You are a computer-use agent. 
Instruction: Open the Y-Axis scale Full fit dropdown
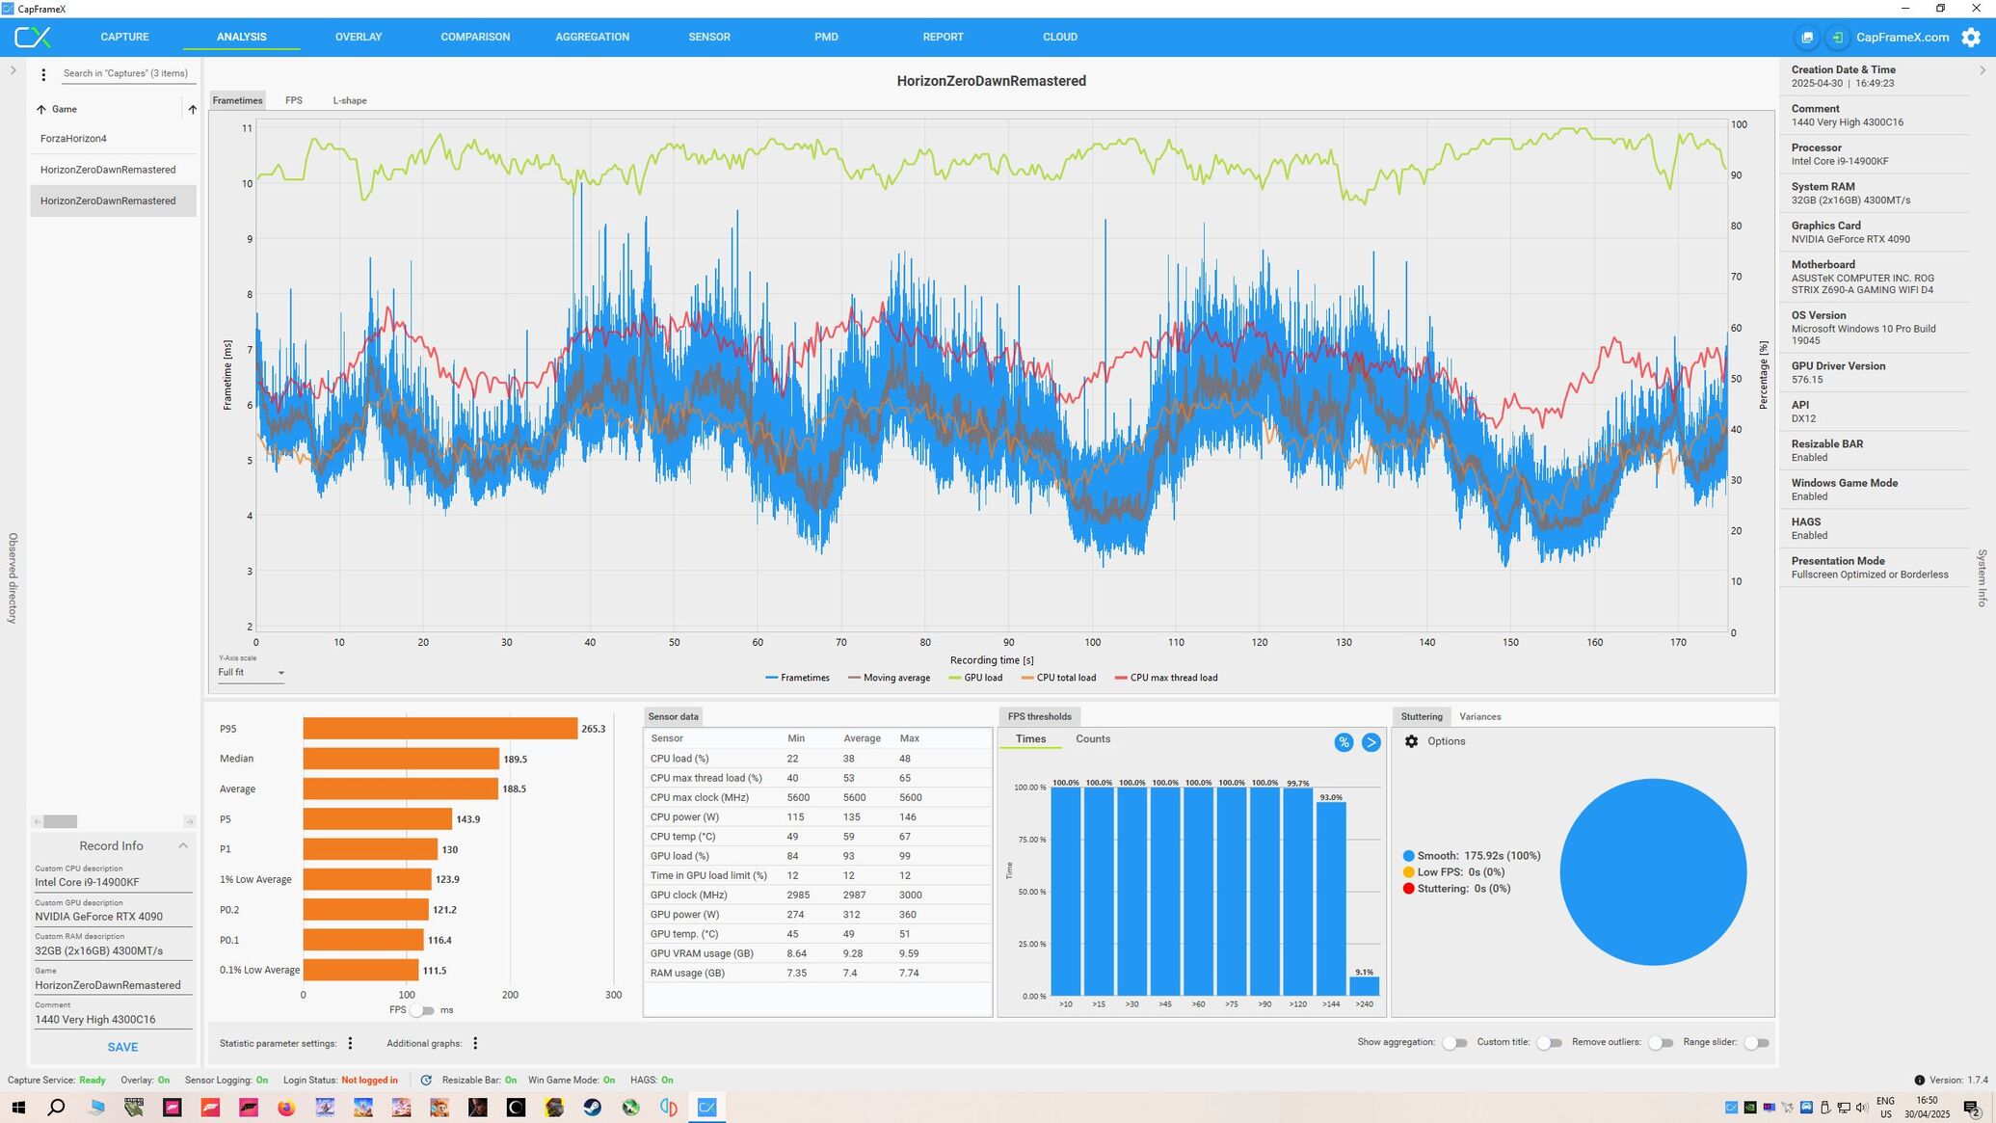tap(251, 673)
